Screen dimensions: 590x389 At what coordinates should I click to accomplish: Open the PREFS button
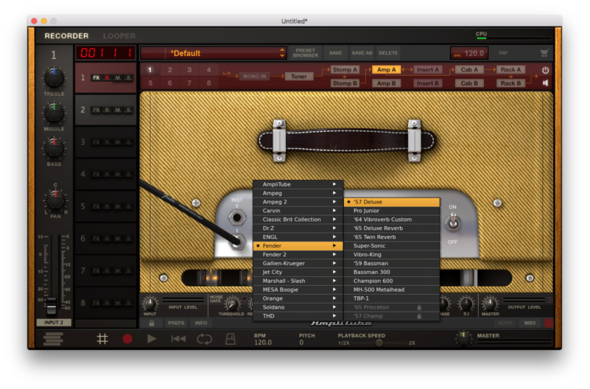tap(176, 323)
